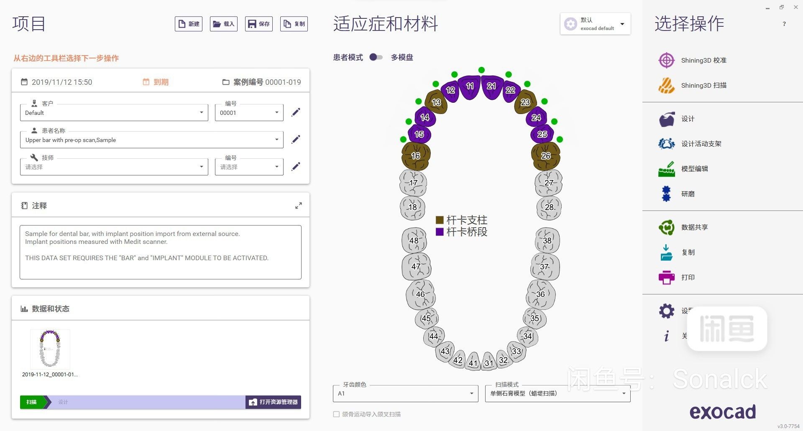
Task: Click the brown 杆卡支柱 legend swatch
Action: [440, 220]
